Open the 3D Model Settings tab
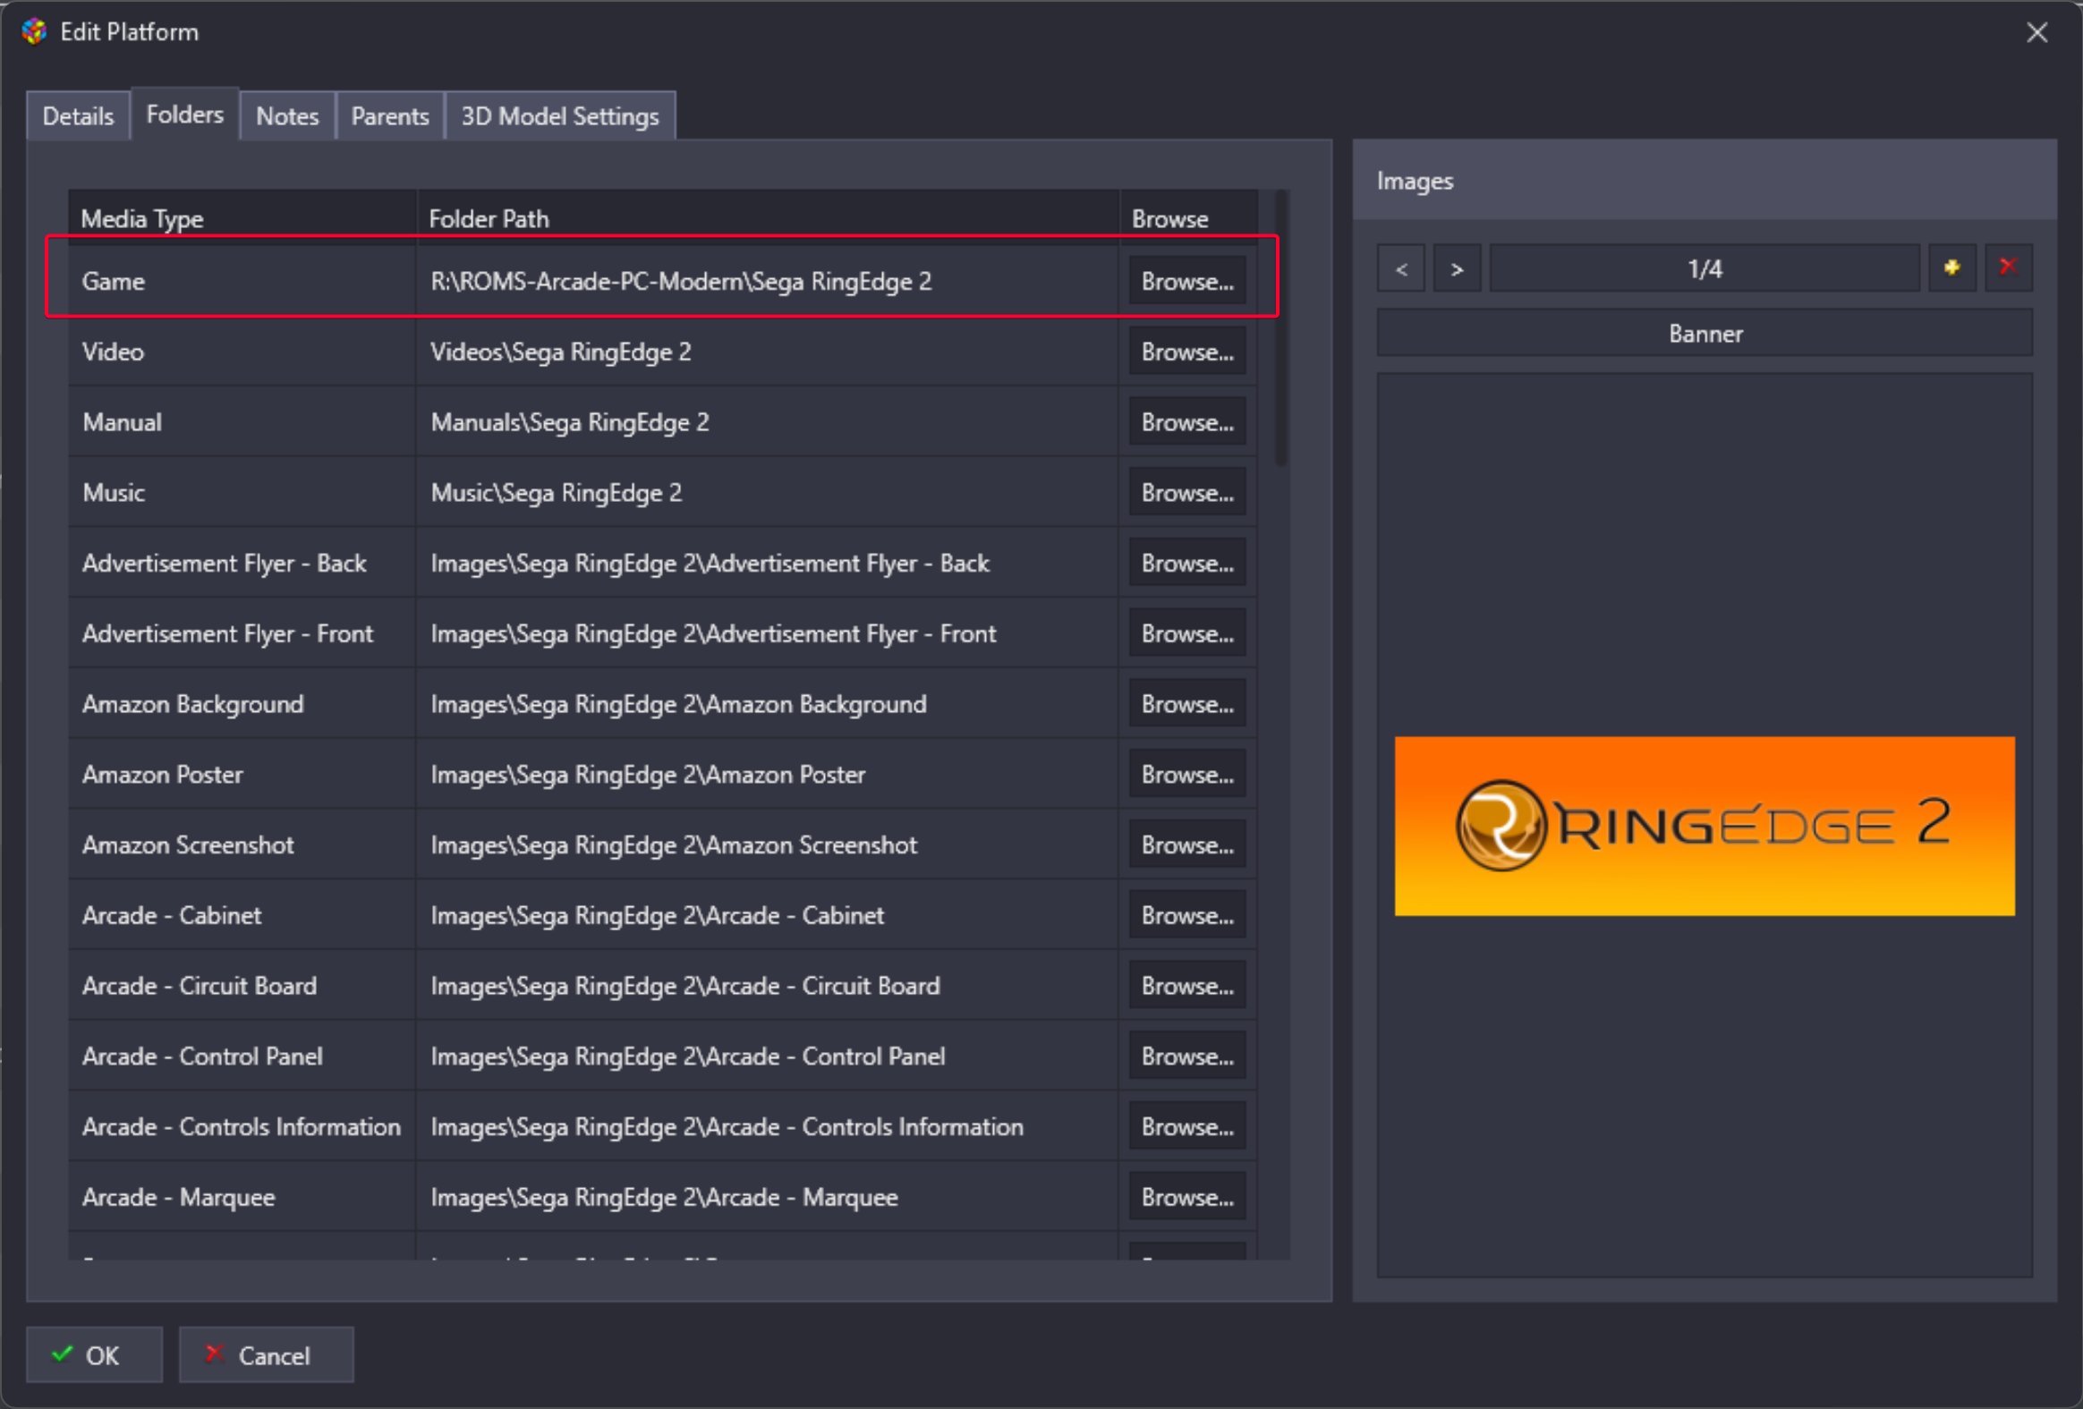The width and height of the screenshot is (2083, 1409). (x=559, y=115)
